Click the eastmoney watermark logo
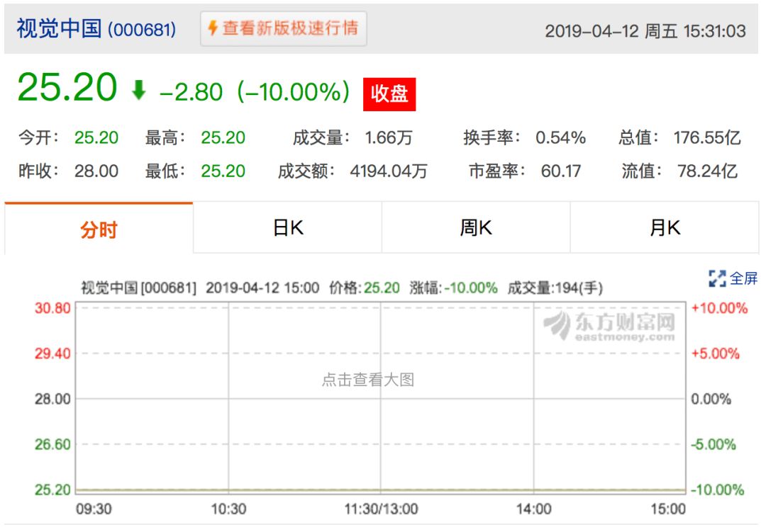The width and height of the screenshot is (766, 532). 611,326
